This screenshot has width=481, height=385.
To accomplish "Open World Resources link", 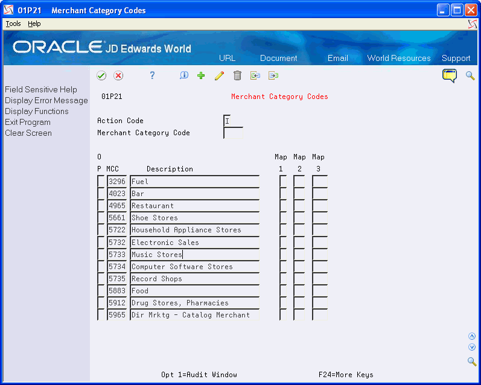I will click(x=399, y=58).
